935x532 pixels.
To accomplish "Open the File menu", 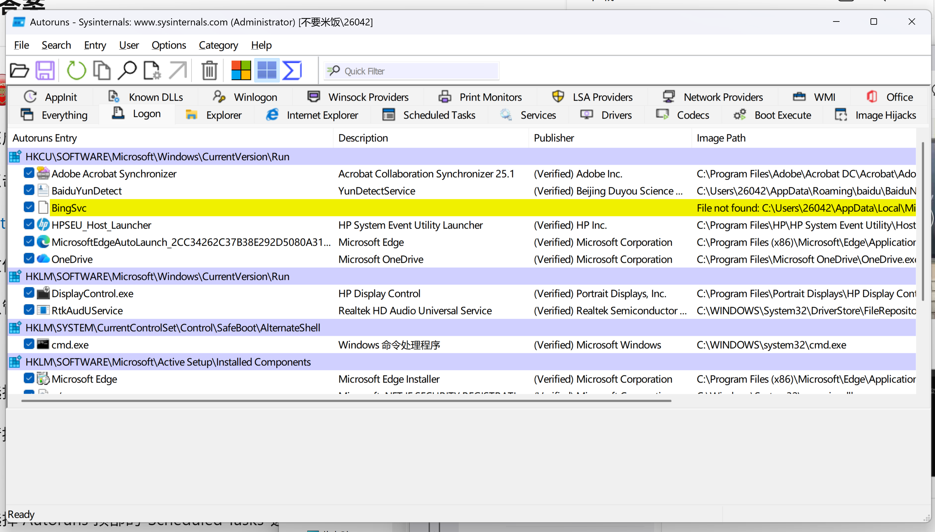I will point(22,45).
